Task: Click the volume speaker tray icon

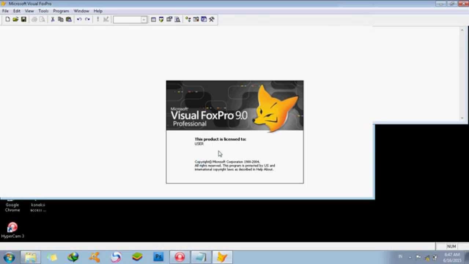Action: coord(435,257)
